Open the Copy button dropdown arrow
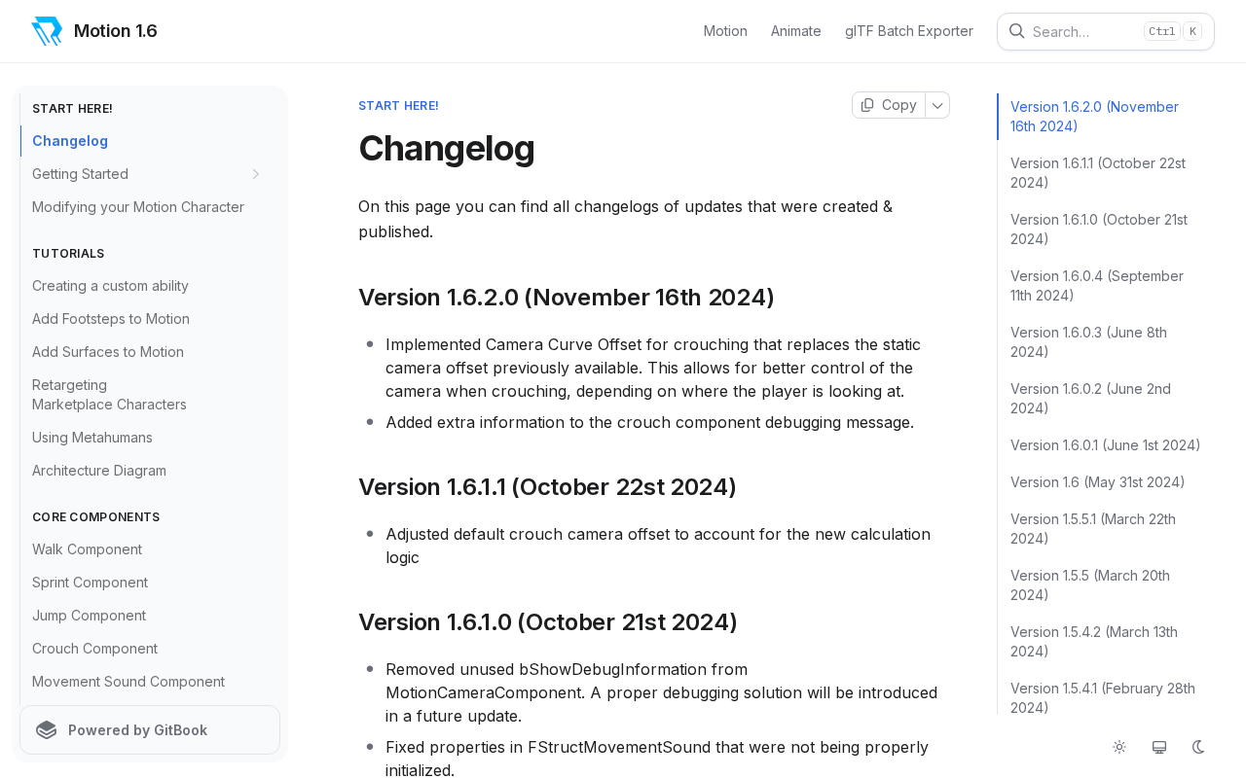The height and width of the screenshot is (778, 1246). (x=937, y=105)
